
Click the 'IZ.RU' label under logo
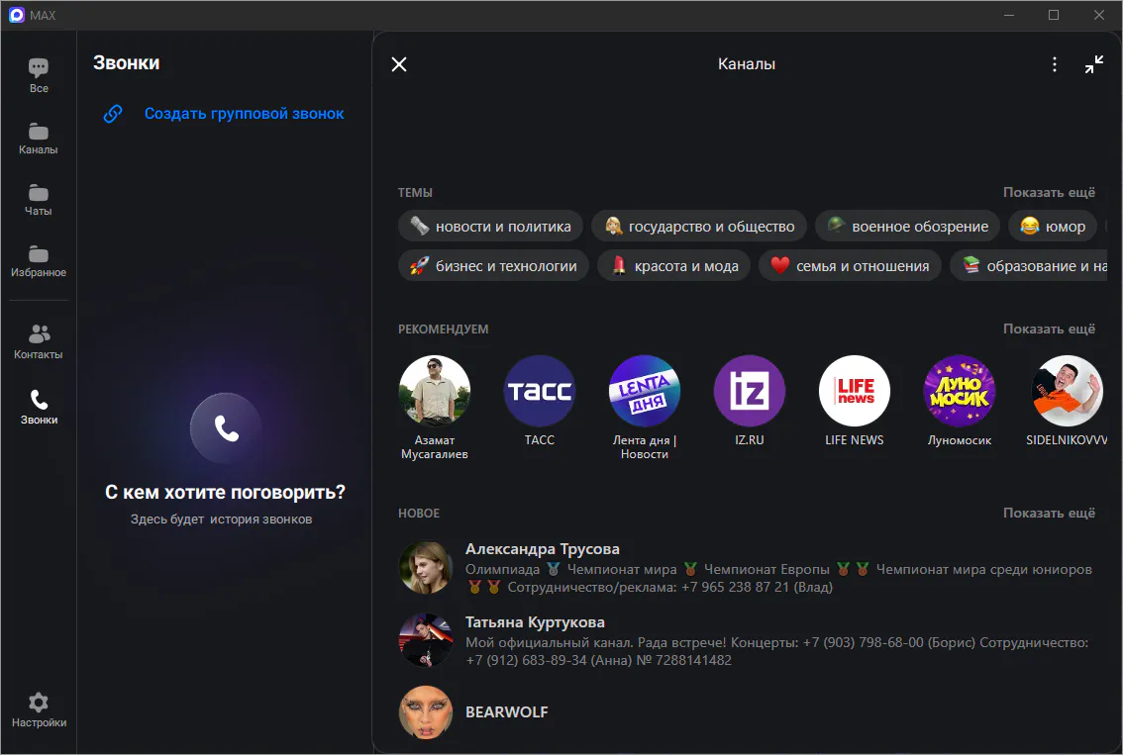[750, 440]
